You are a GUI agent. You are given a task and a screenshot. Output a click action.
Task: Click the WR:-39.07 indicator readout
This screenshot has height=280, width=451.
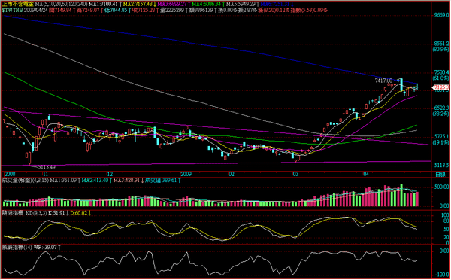(x=44, y=247)
